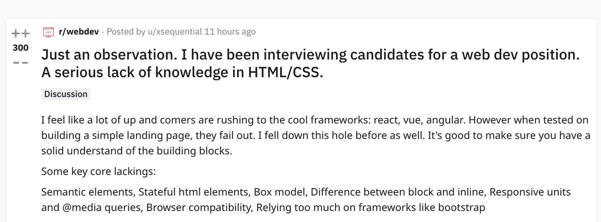Image resolution: width=601 pixels, height=222 pixels.
Task: Click the '11 hours ago' timestamp
Action: (x=230, y=31)
